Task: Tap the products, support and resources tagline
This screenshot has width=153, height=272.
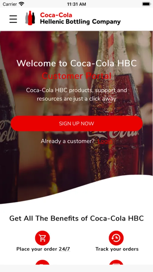Action: pyautogui.click(x=77, y=95)
